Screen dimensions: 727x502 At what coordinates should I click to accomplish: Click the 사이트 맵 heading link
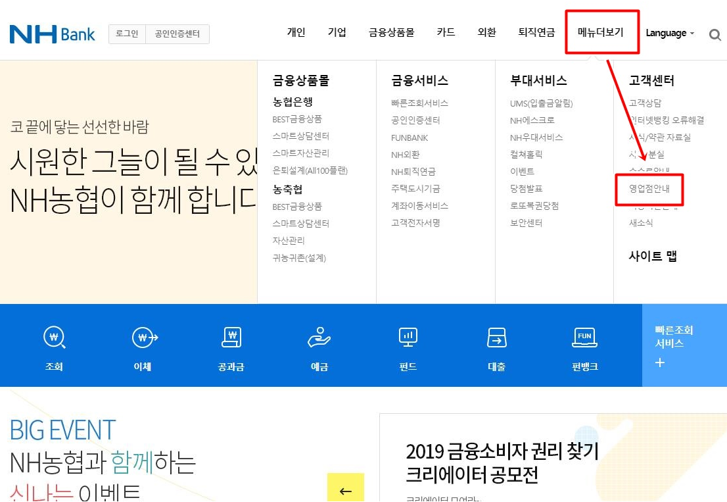pyautogui.click(x=653, y=256)
